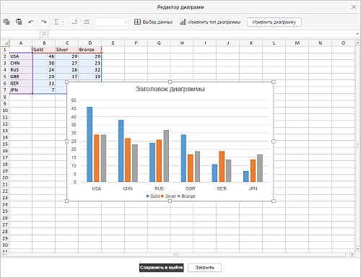Click the chart title Заголовок диаграммы
This screenshot has height=278, width=361.
pos(170,89)
